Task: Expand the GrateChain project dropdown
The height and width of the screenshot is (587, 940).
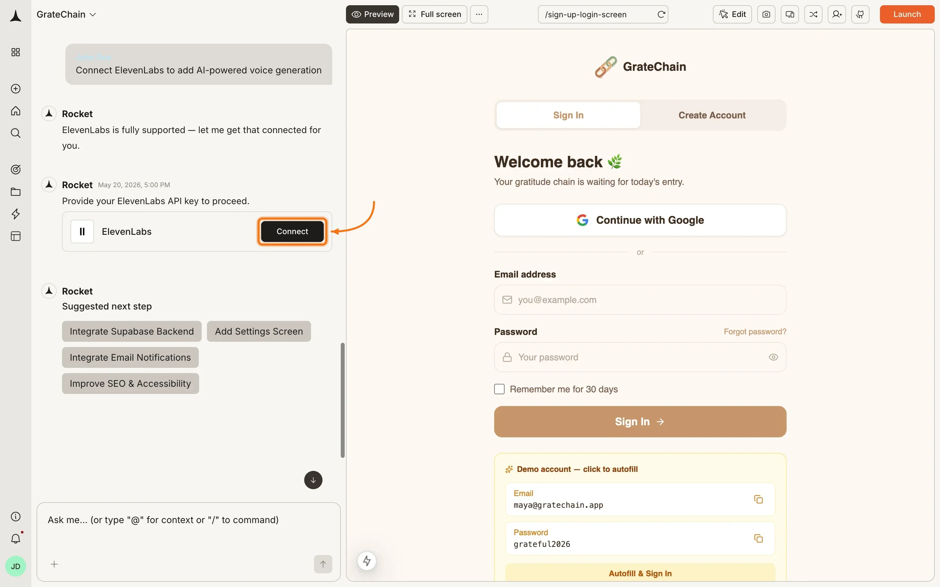Action: (x=66, y=14)
